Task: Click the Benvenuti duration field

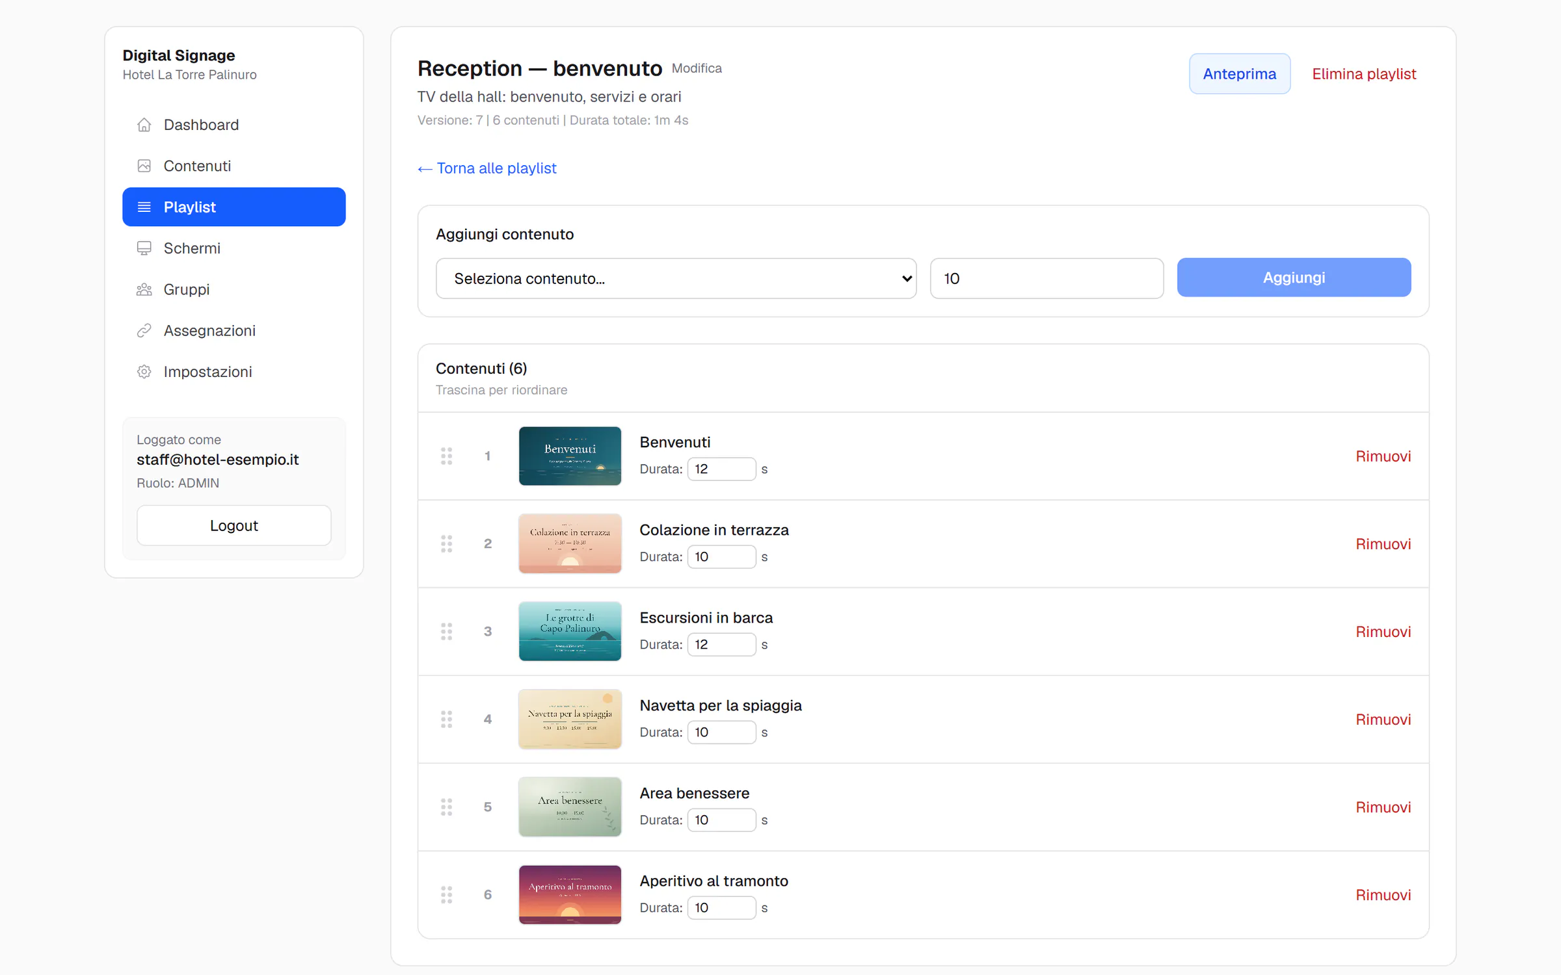Action: [721, 469]
